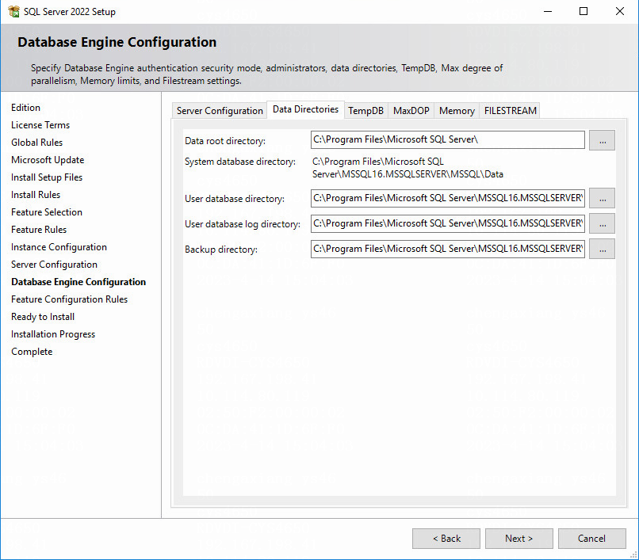Image resolution: width=639 pixels, height=560 pixels.
Task: Go to the Memory tab
Action: point(457,111)
